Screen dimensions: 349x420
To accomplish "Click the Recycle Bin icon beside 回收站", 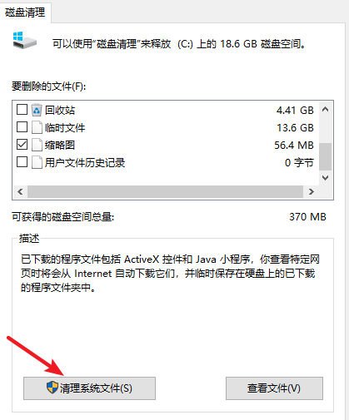I will (x=37, y=110).
